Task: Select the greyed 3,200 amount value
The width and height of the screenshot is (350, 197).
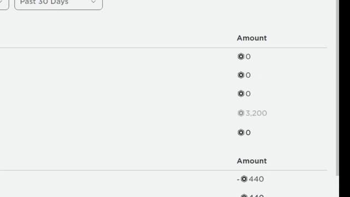Action: (256, 113)
